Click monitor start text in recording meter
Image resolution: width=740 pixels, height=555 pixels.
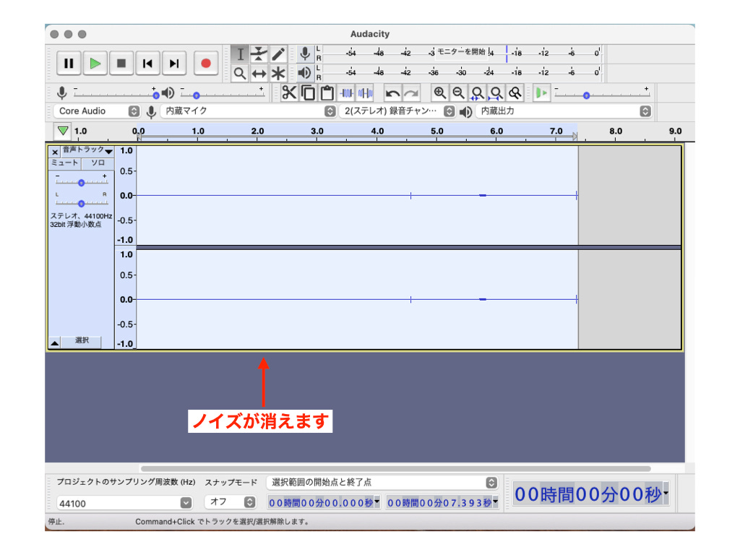(x=461, y=51)
